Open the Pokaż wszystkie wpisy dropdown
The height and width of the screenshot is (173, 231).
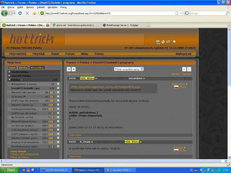(x=129, y=69)
